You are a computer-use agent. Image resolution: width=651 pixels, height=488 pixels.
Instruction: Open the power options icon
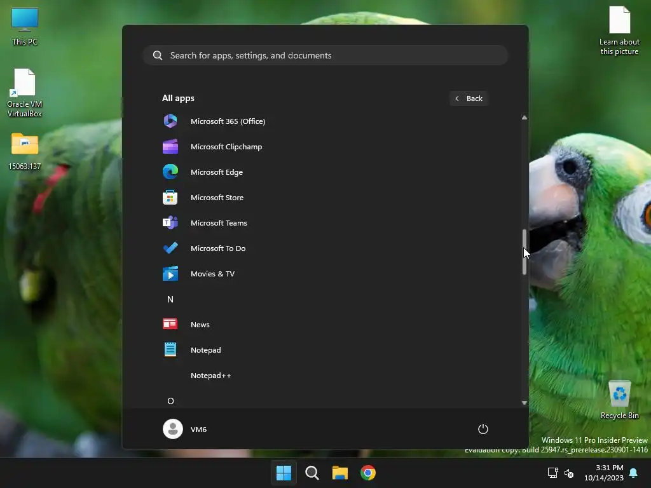click(483, 429)
